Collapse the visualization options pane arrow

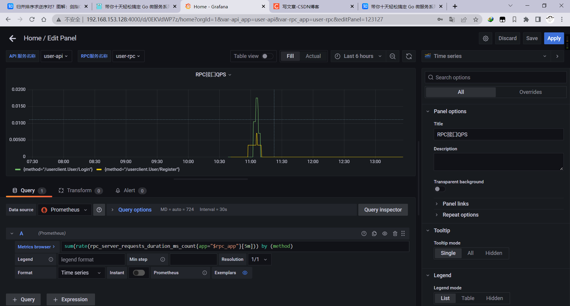[557, 56]
